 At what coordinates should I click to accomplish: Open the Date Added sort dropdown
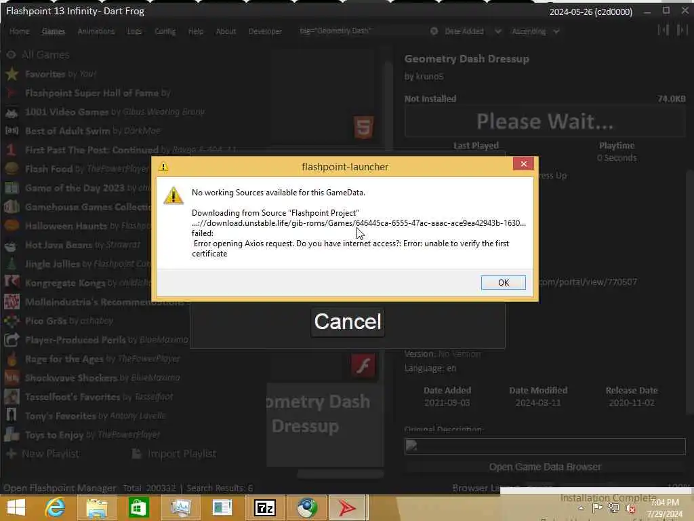point(472,31)
